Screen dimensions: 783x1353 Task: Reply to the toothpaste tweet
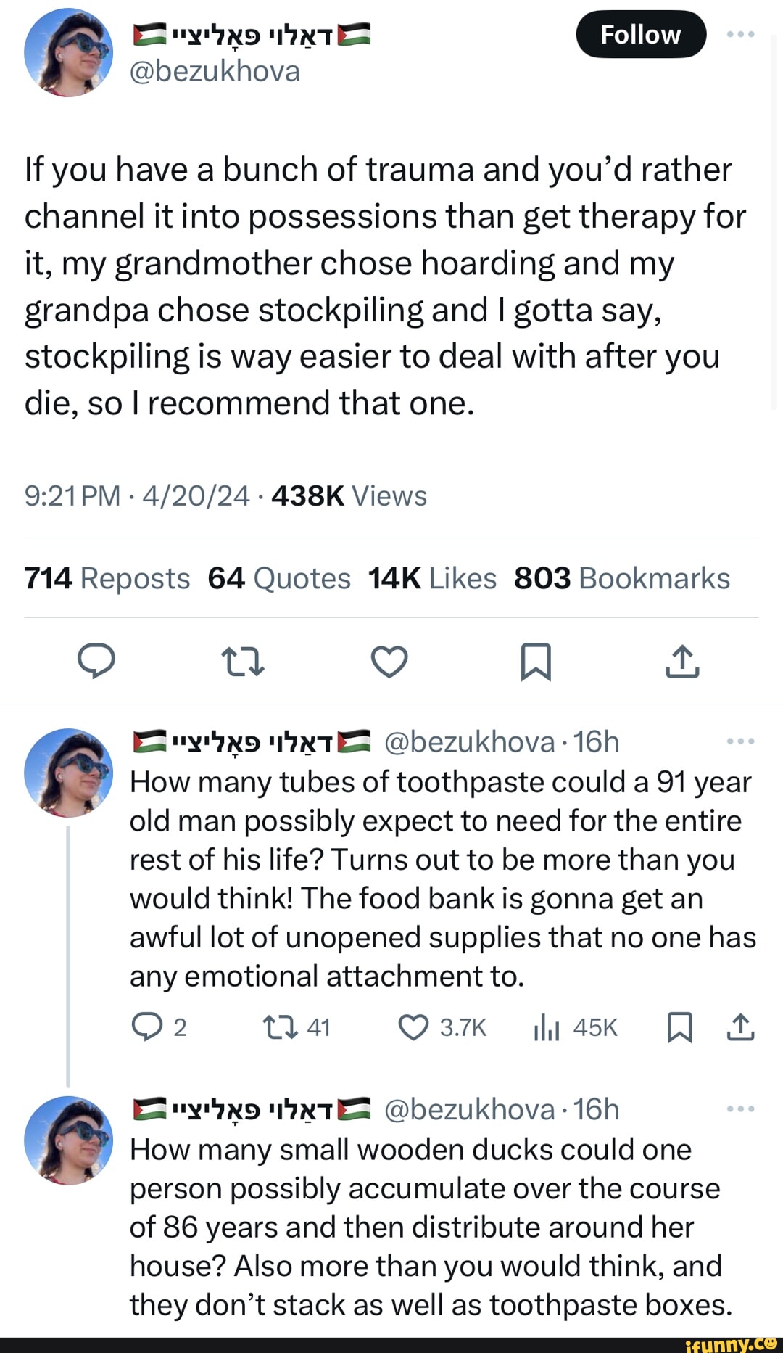point(147,1027)
